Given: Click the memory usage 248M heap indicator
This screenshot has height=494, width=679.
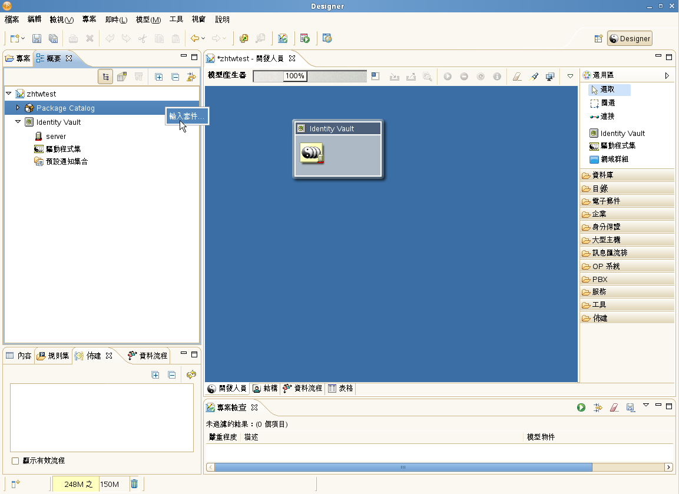Looking at the screenshot, I should pyautogui.click(x=91, y=484).
